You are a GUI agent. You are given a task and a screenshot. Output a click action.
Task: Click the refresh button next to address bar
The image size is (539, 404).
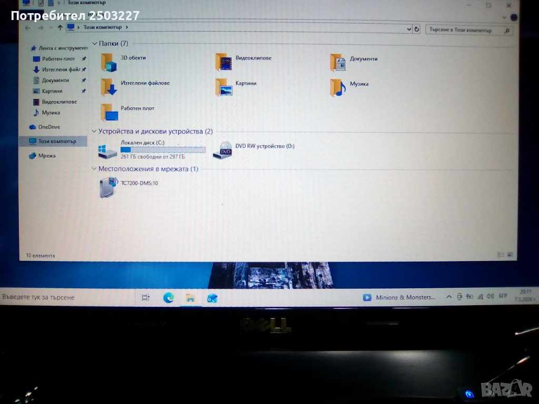[417, 29]
